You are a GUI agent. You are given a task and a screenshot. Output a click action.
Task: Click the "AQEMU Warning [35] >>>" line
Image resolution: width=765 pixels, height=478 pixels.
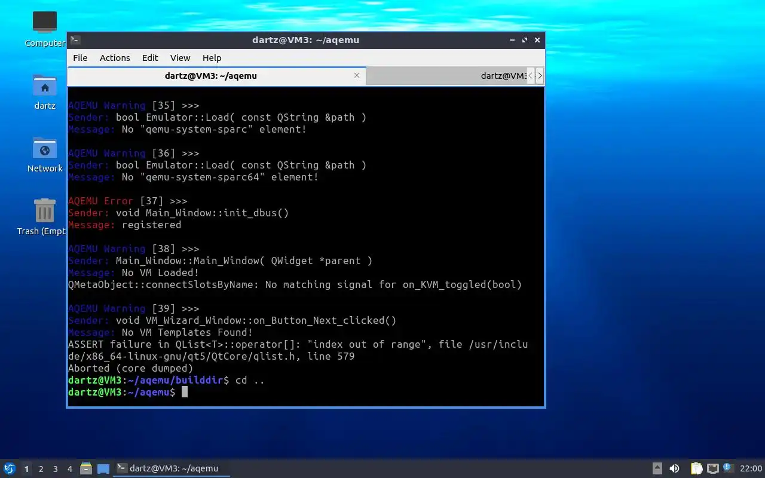coord(134,105)
